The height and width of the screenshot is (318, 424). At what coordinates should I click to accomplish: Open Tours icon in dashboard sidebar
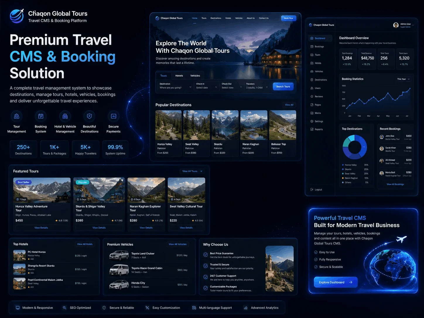312,55
